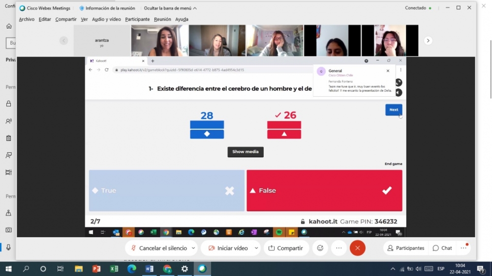Click Show media in Kahoot
This screenshot has height=276, width=492.
[x=246, y=152]
